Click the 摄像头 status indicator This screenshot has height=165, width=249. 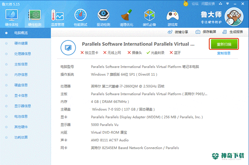point(135,53)
